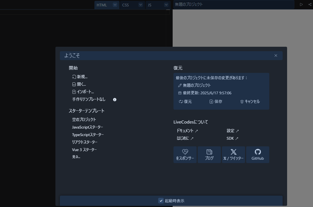The image size is (313, 207).
Task: Open the HTML editor language dropdown
Action: pyautogui.click(x=115, y=5)
